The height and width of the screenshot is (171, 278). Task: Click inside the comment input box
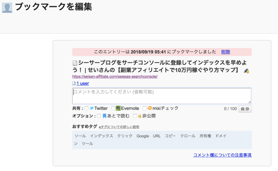pos(162,95)
